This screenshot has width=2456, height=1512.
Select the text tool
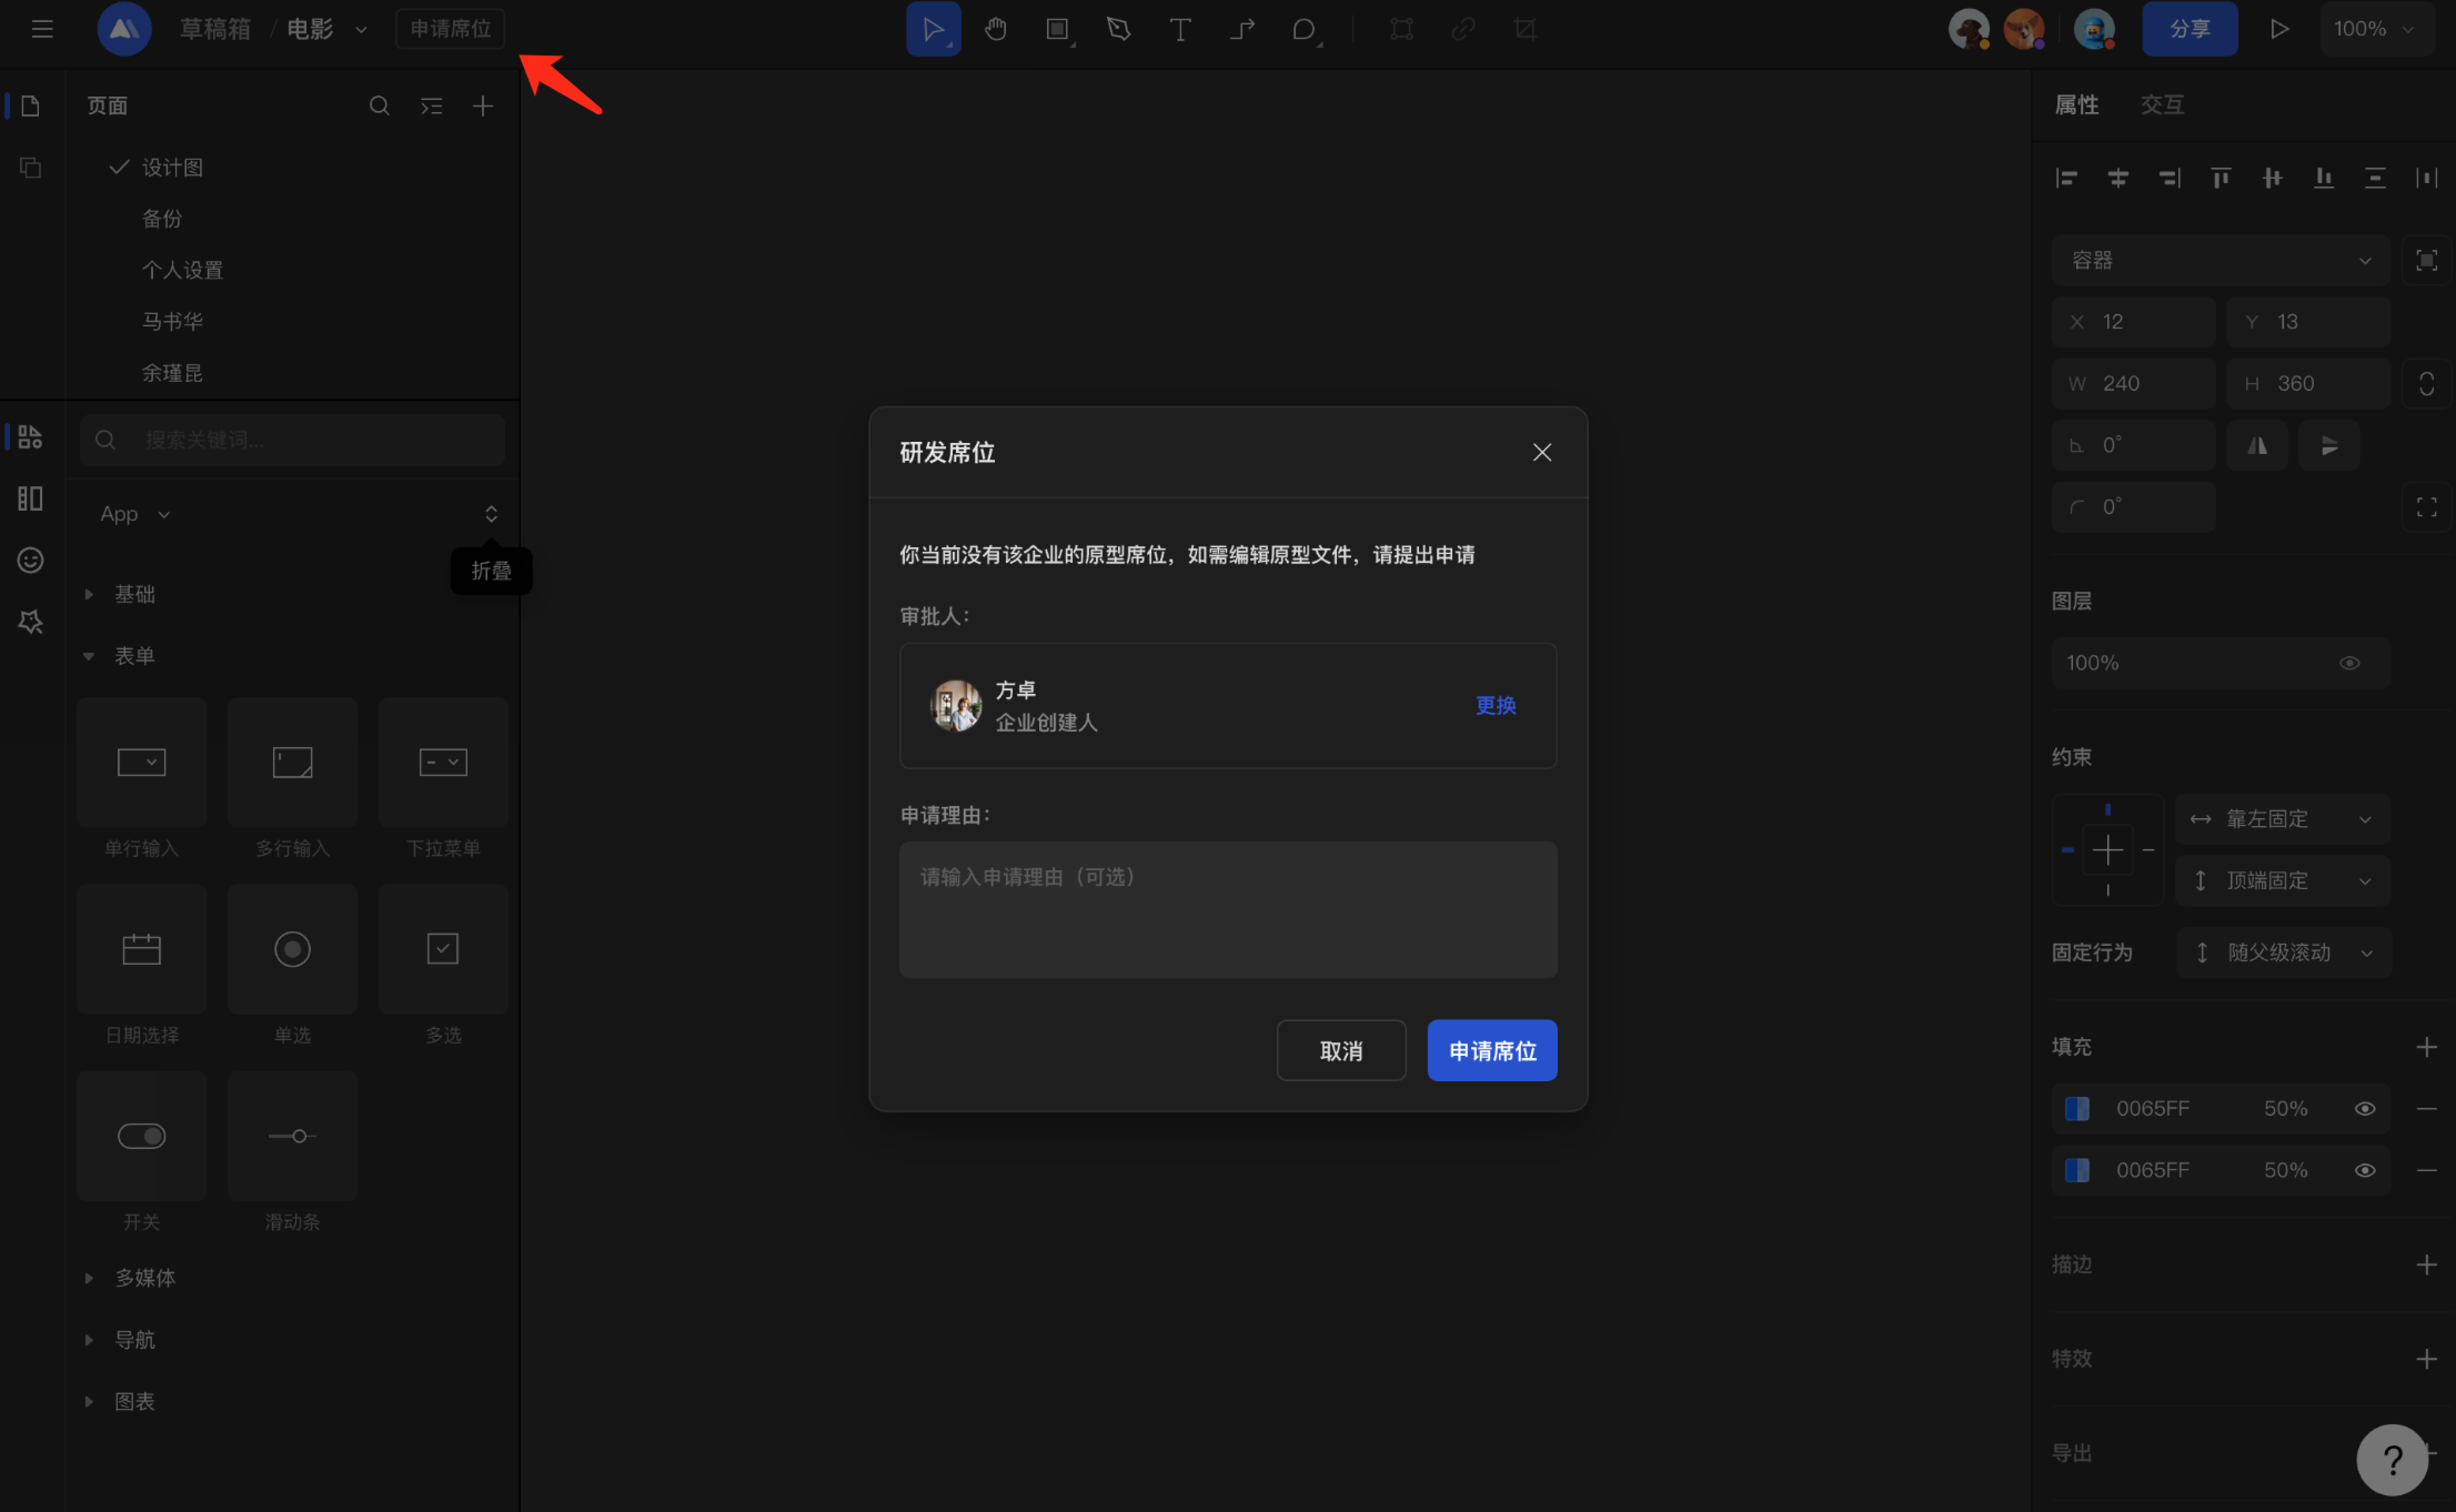[x=1180, y=29]
